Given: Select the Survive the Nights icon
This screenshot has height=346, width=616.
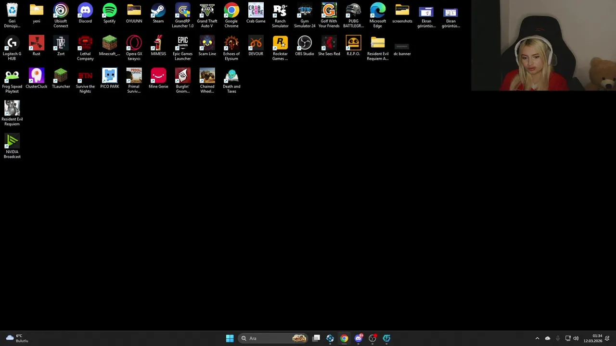Looking at the screenshot, I should click(x=85, y=81).
